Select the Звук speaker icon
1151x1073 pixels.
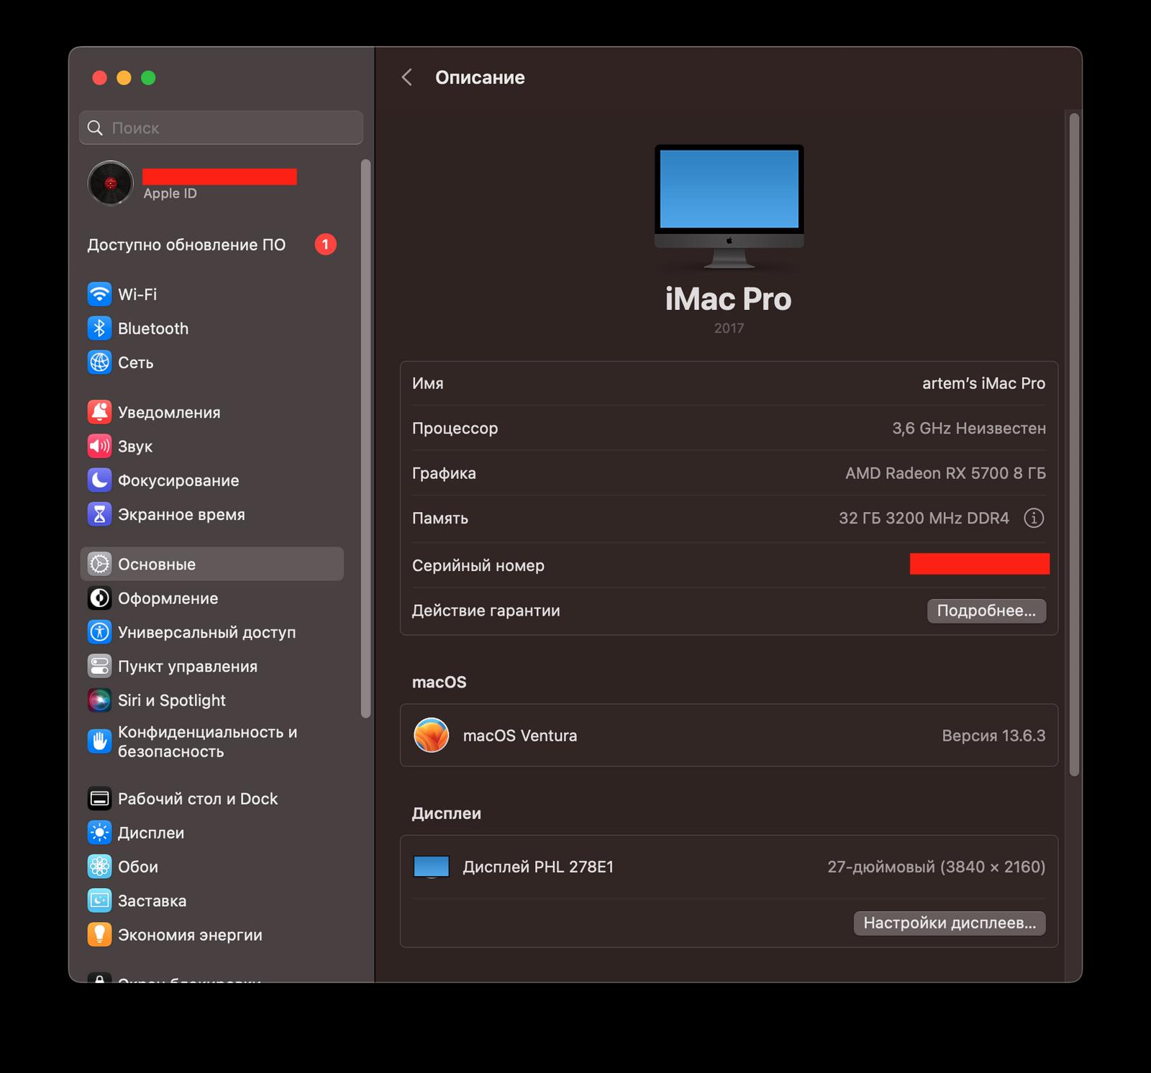pyautogui.click(x=99, y=447)
